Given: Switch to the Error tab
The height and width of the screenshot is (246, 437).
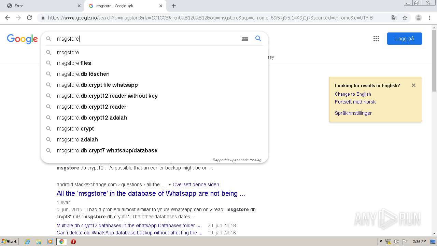Looking at the screenshot, I should click(x=42, y=6).
